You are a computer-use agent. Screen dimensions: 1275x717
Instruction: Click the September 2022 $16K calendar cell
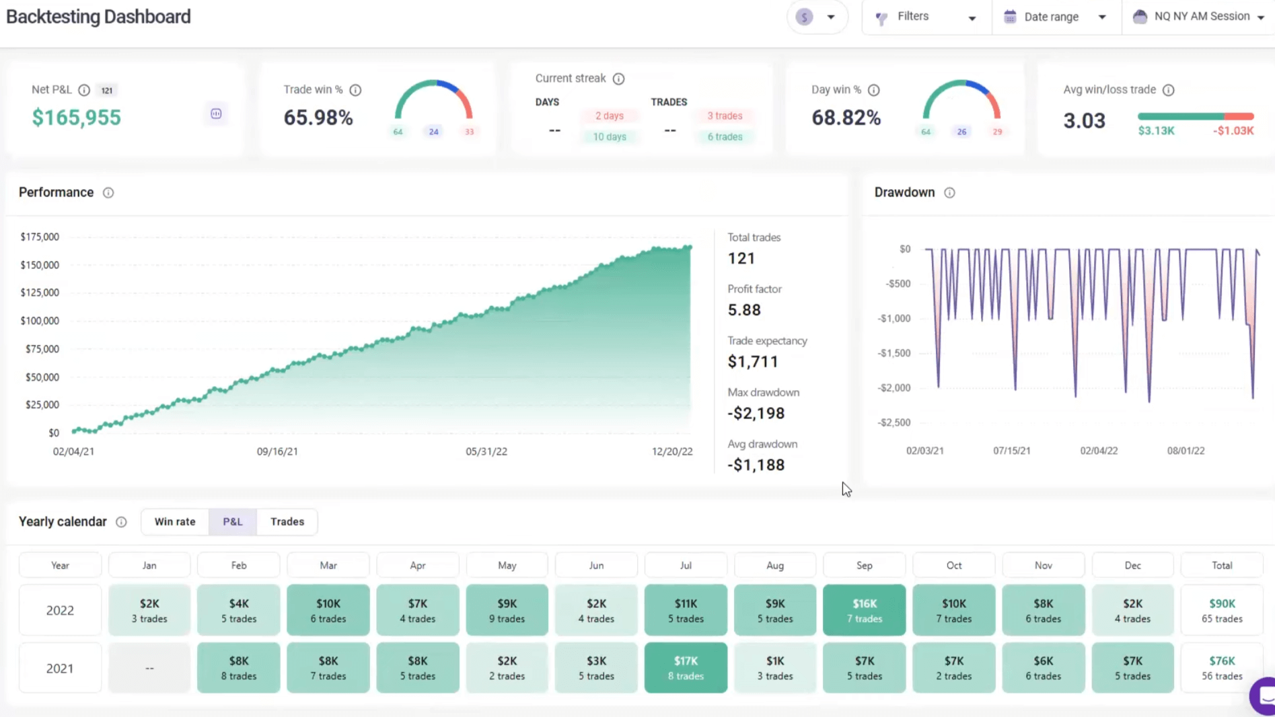tap(864, 610)
